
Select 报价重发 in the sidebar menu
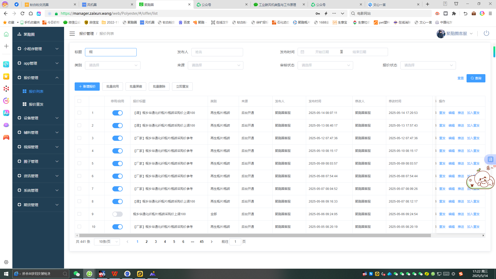coord(36,104)
